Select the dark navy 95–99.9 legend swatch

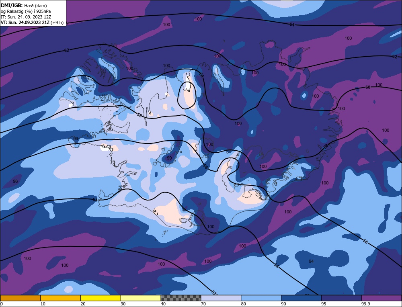[x=341, y=298]
